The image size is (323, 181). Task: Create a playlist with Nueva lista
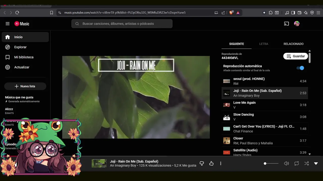pyautogui.click(x=25, y=86)
